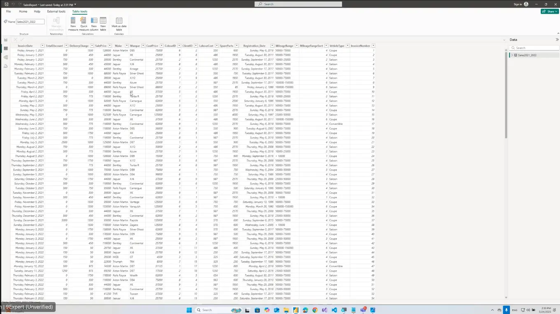This screenshot has width=560, height=314.
Task: Select the LabourCost column header
Action: [x=206, y=46]
